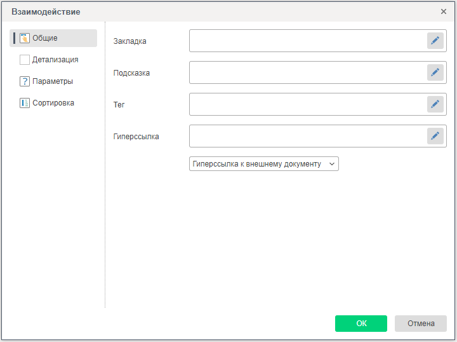Place cursor in the Тег field

pos(307,104)
